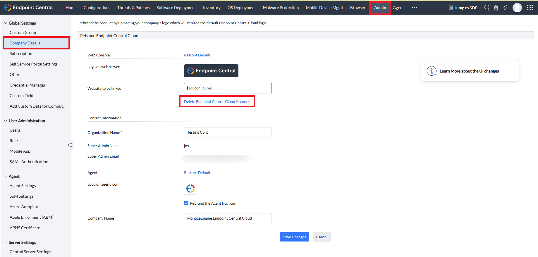Screen dimensions: 538x257
Task: Open Offers in sidebar
Action: (x=16, y=75)
